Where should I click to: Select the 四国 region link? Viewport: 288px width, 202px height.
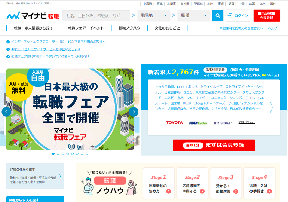click(252, 4)
